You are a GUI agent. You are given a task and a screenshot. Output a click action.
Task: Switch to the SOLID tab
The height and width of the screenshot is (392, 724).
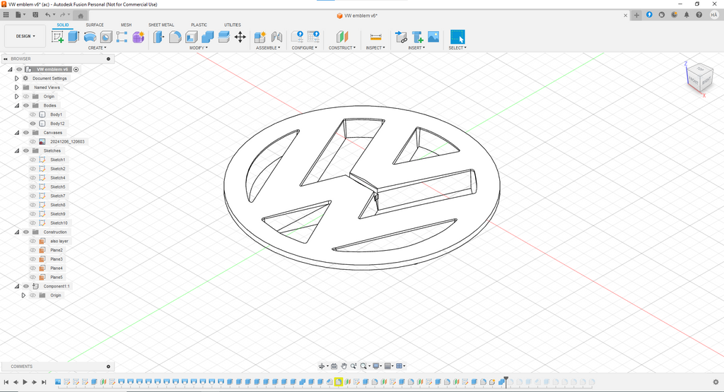click(x=63, y=25)
